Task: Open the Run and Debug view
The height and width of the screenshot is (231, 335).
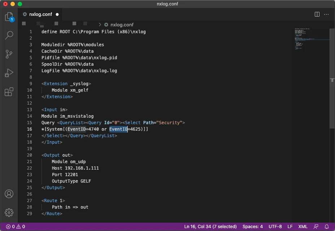Action: click(9, 73)
